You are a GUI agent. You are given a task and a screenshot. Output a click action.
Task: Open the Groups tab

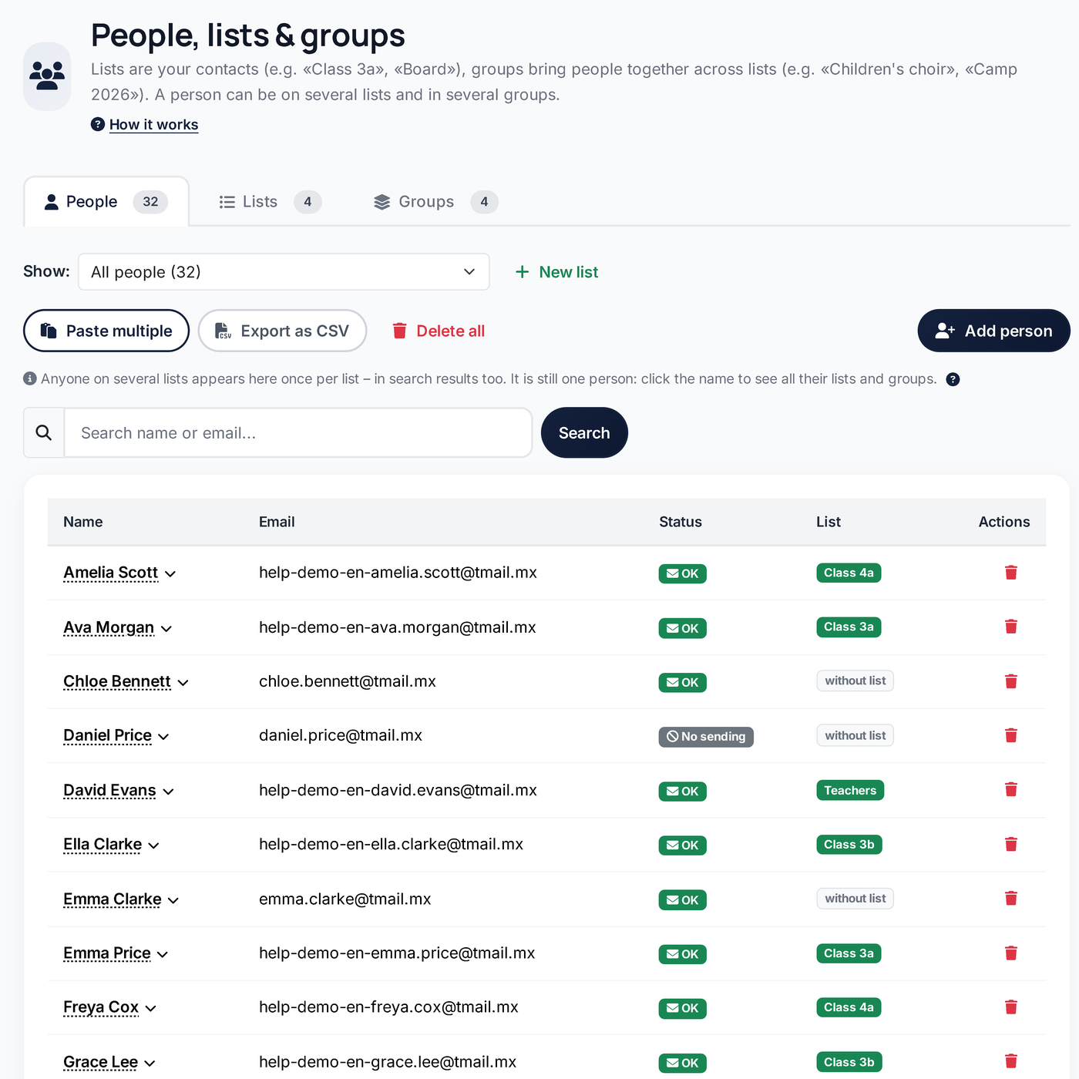point(435,202)
